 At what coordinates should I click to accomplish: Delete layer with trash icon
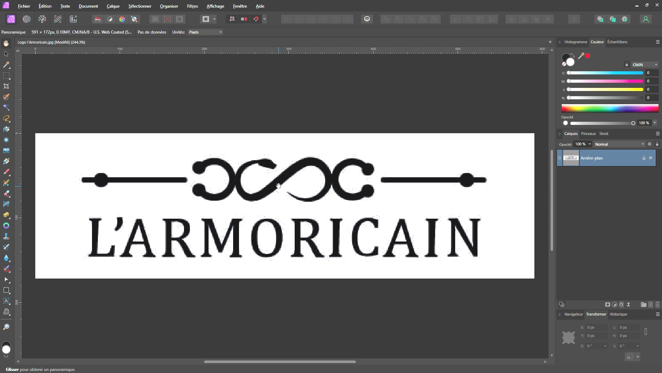click(658, 304)
